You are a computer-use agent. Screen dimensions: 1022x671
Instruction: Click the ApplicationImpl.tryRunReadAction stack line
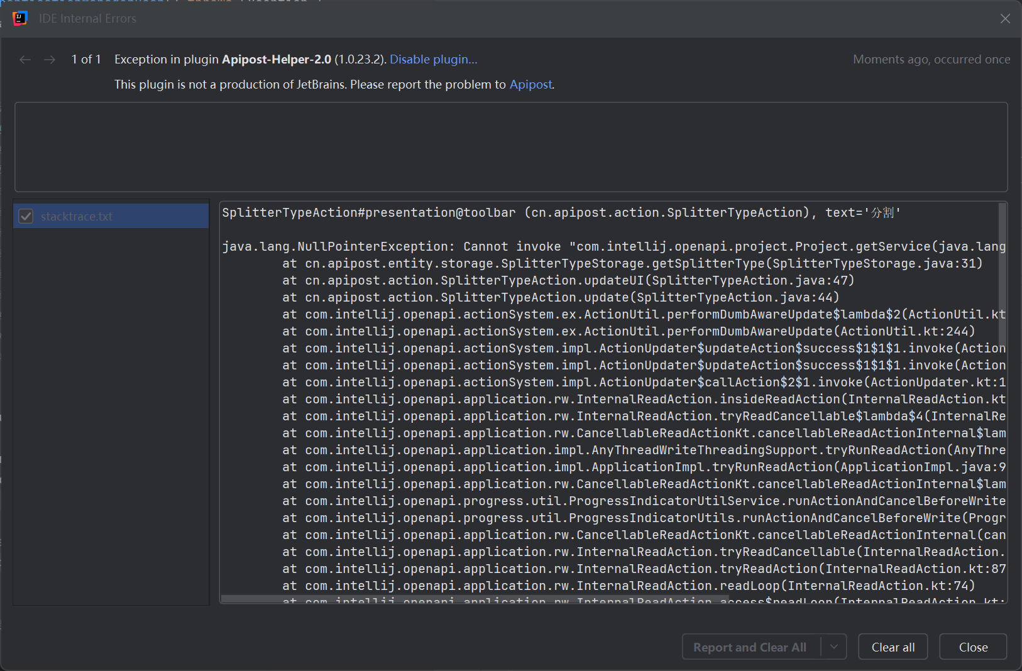coord(644,467)
